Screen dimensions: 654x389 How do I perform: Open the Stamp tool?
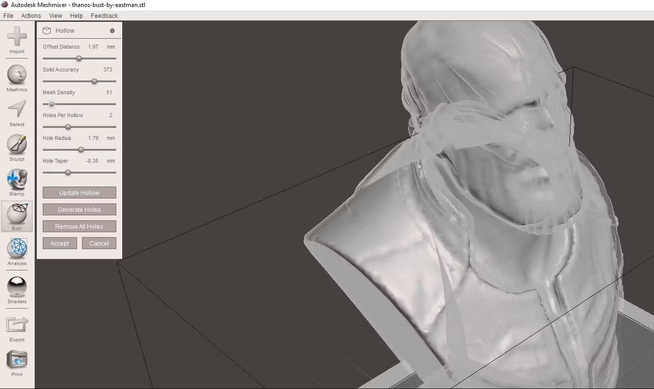(17, 183)
